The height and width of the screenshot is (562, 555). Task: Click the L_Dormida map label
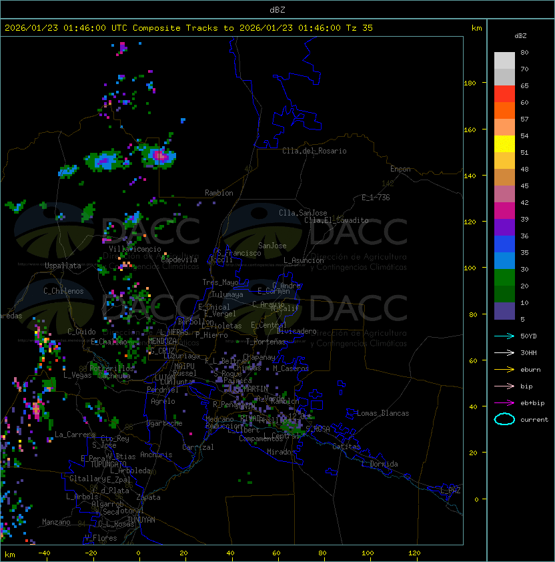pyautogui.click(x=380, y=464)
